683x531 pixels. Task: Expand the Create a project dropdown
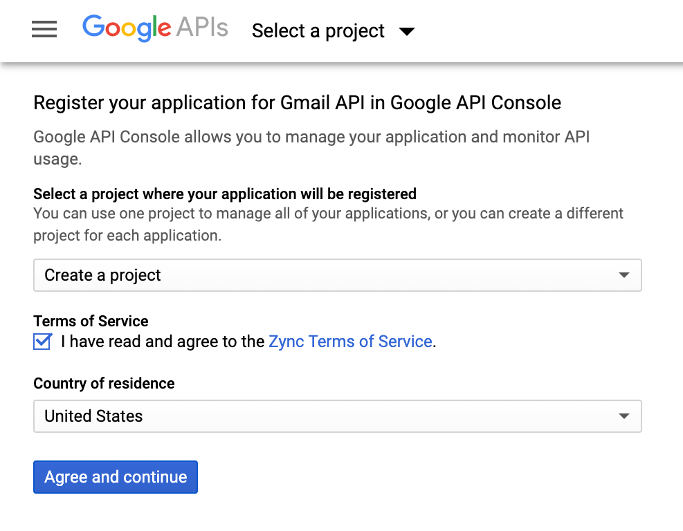(x=337, y=275)
